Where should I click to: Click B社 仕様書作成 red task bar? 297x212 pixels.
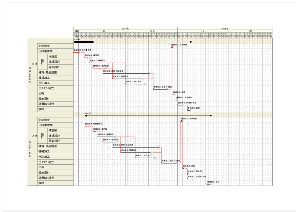pos(76,52)
